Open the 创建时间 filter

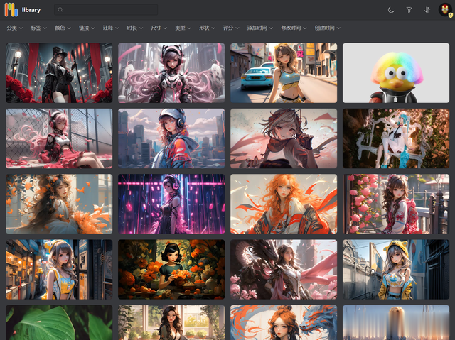(328, 28)
